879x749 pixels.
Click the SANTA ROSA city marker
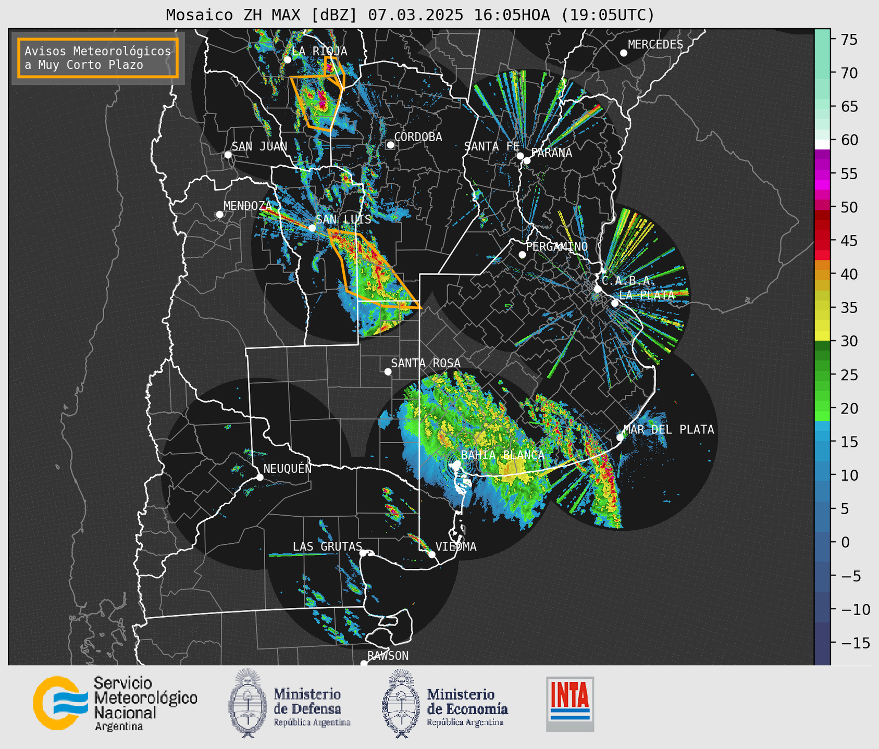coord(388,371)
